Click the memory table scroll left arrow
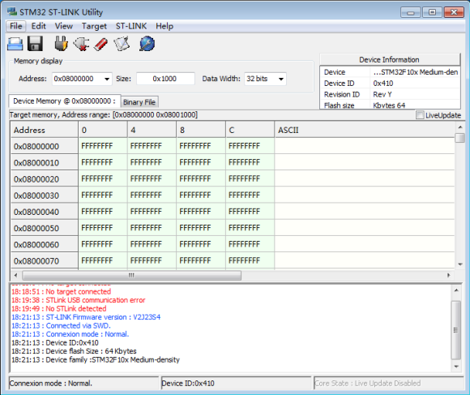Screen dimensions: 470x395 pos(15,275)
